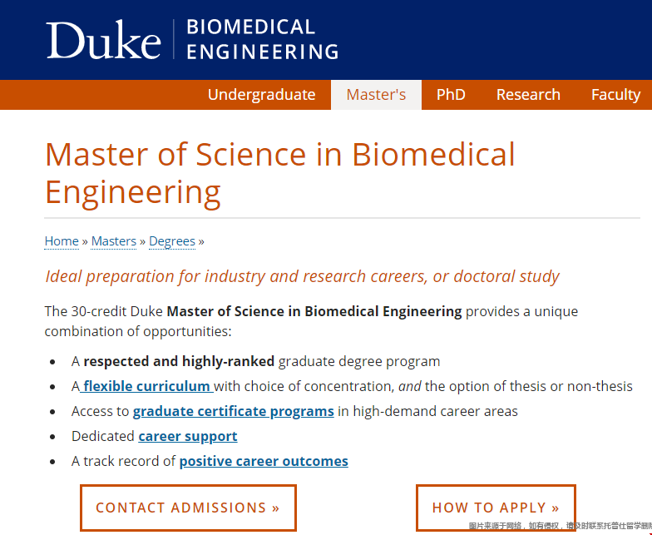Open the Undergraduate navigation tab

(x=261, y=95)
